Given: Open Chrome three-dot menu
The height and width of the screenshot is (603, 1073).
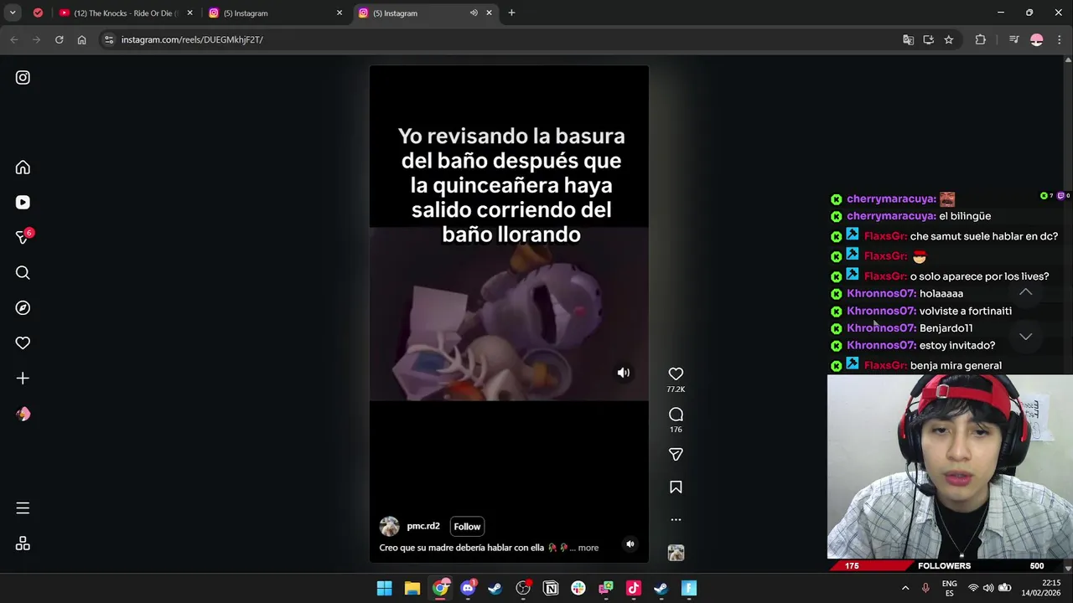Looking at the screenshot, I should click(x=1060, y=39).
